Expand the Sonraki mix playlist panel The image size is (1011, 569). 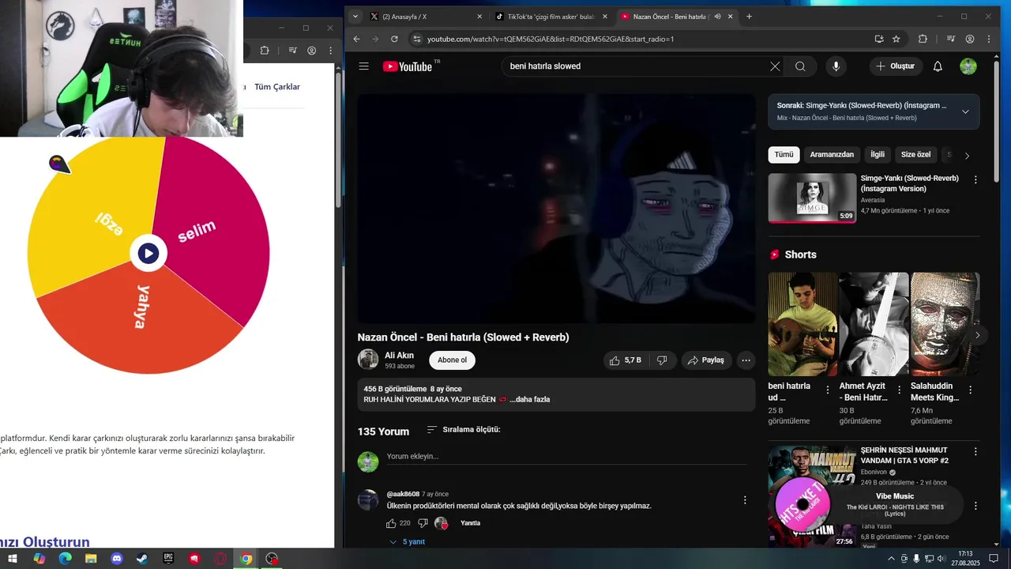click(x=965, y=111)
